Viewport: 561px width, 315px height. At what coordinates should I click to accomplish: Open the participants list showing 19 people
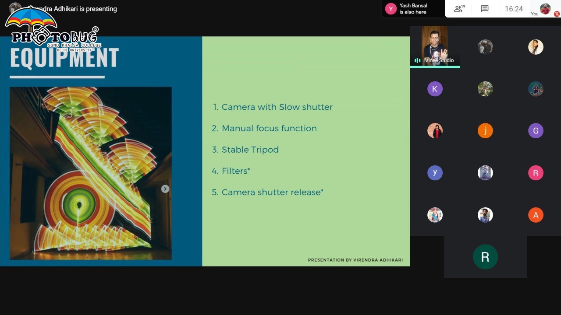(459, 9)
